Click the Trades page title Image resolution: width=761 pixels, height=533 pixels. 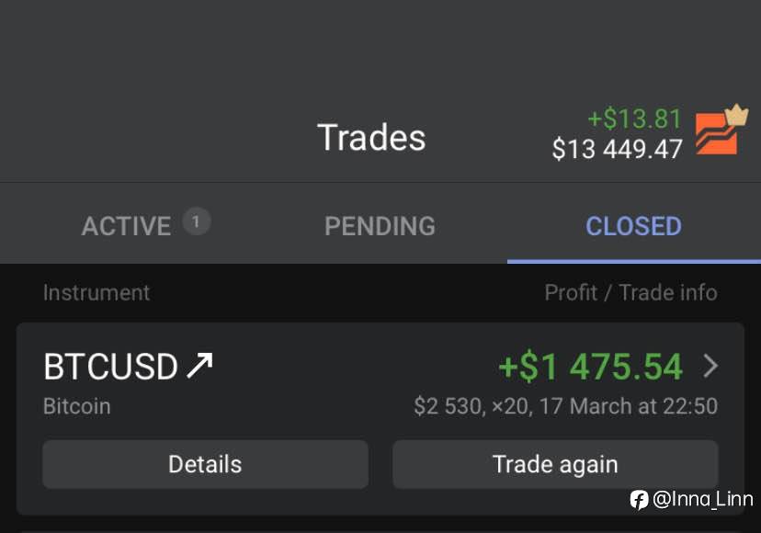[371, 138]
